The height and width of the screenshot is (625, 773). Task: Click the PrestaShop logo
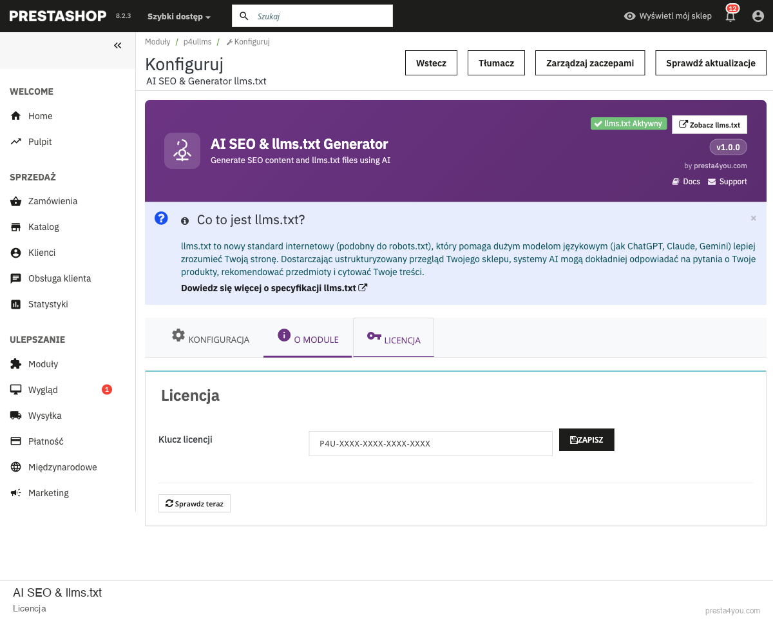tap(58, 16)
